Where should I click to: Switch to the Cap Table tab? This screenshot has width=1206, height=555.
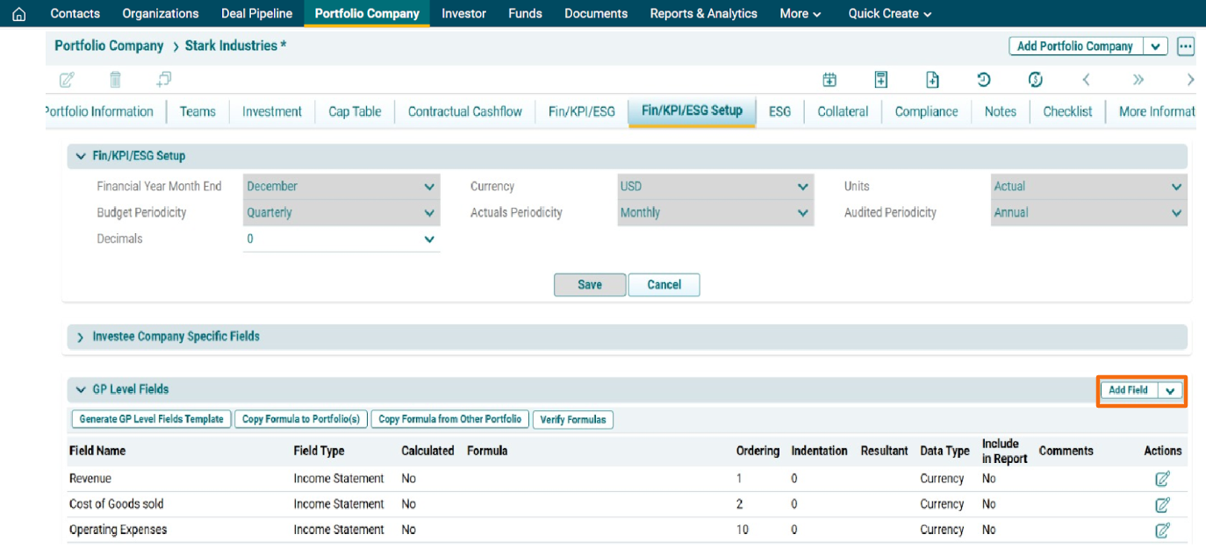(355, 111)
